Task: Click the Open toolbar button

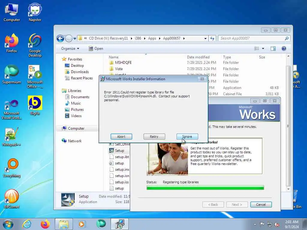Action: pos(96,49)
